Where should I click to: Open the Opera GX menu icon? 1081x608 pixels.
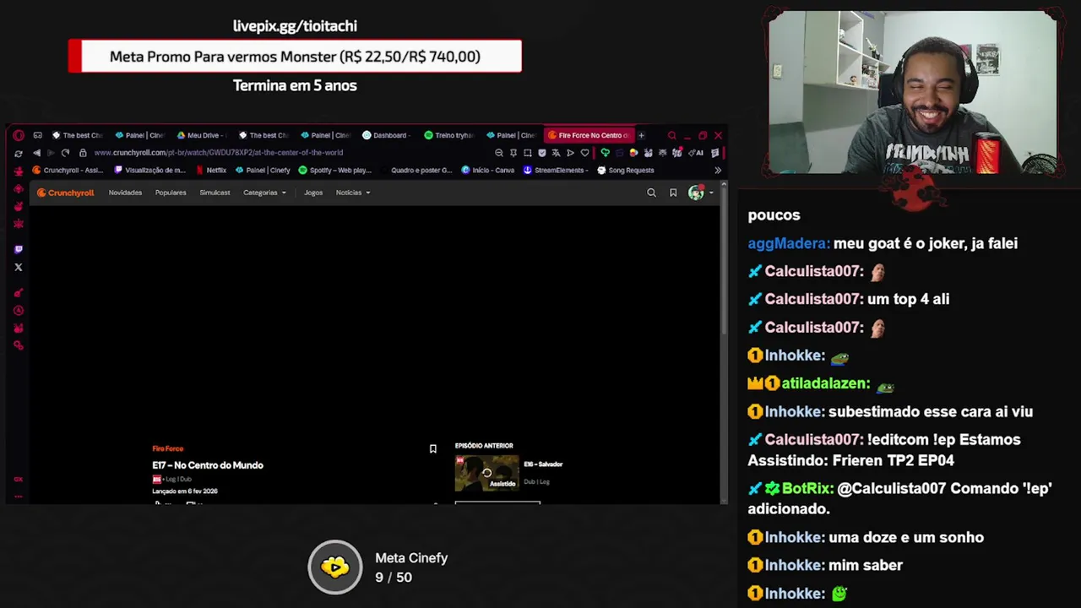19,135
